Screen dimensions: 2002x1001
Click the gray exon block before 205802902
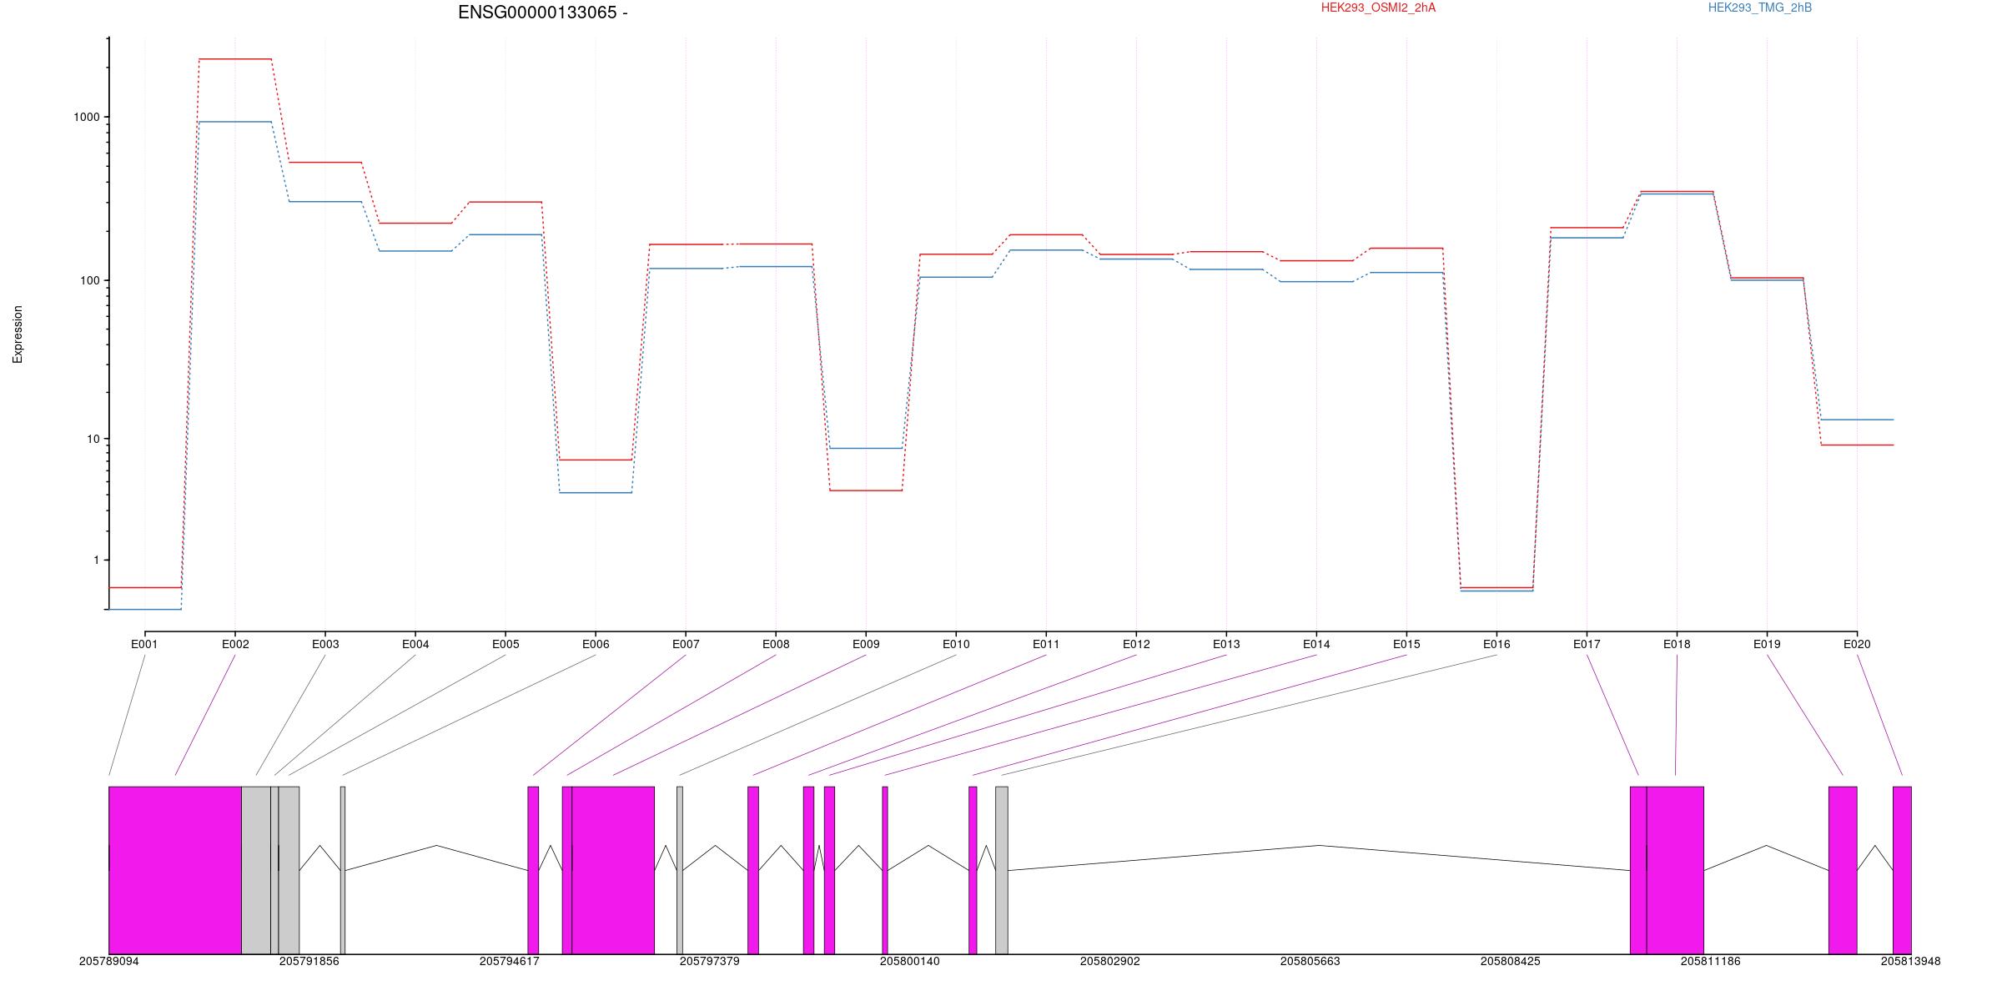(1002, 870)
